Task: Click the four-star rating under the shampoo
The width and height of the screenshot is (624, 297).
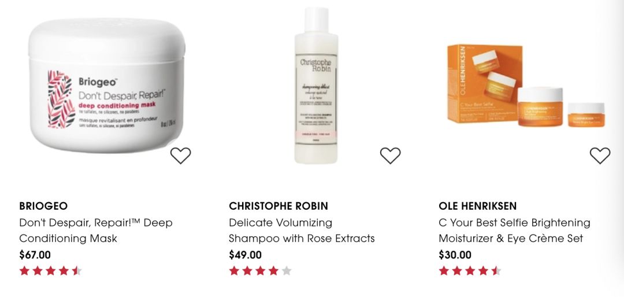Action: pyautogui.click(x=260, y=271)
